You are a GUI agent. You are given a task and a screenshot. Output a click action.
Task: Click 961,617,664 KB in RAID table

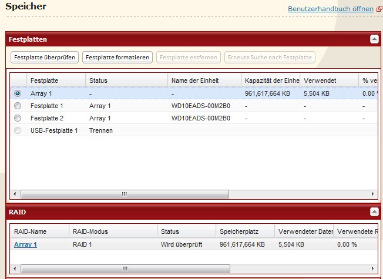242,244
